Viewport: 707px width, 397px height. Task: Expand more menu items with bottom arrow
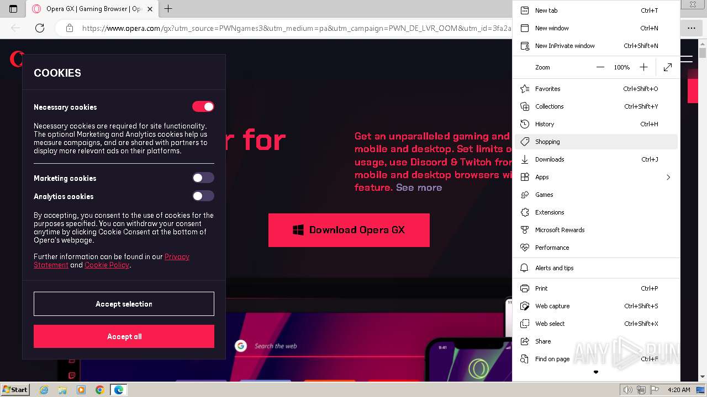596,372
